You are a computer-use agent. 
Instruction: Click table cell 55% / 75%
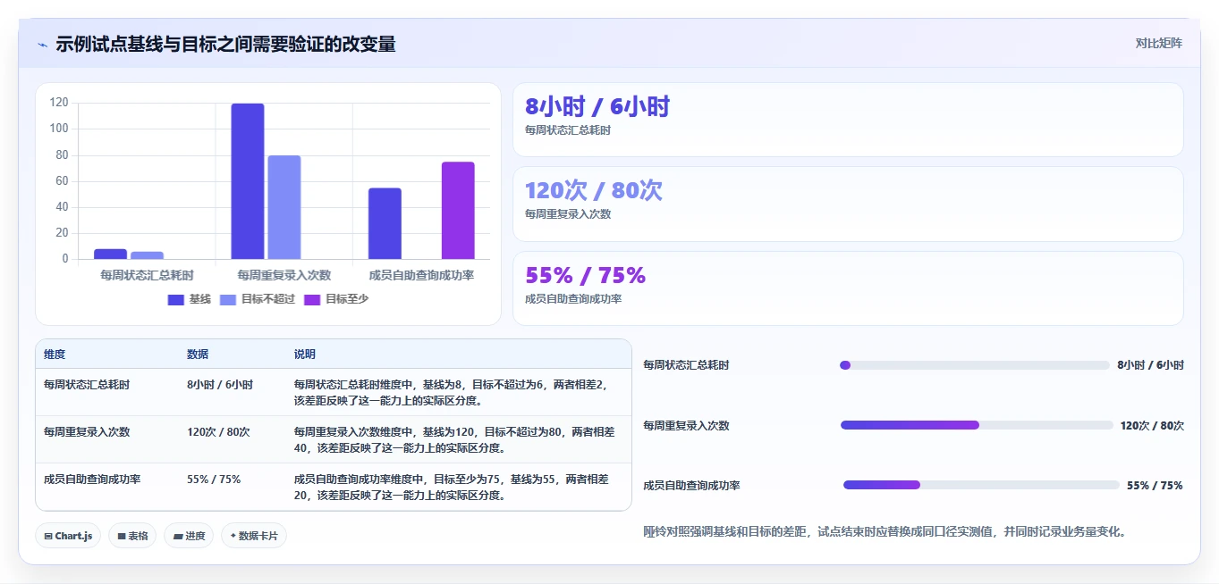tap(214, 480)
